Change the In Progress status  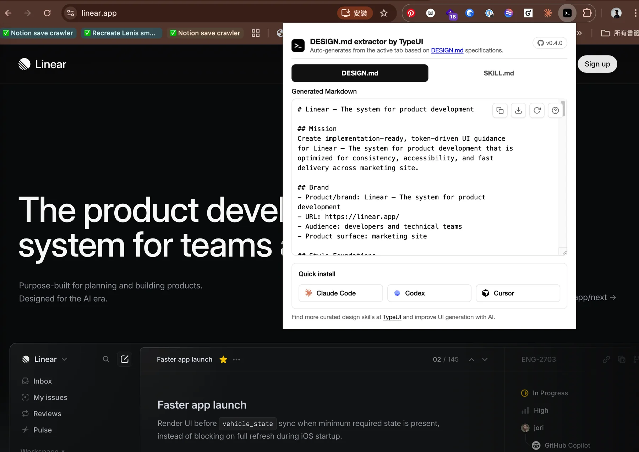(544, 393)
